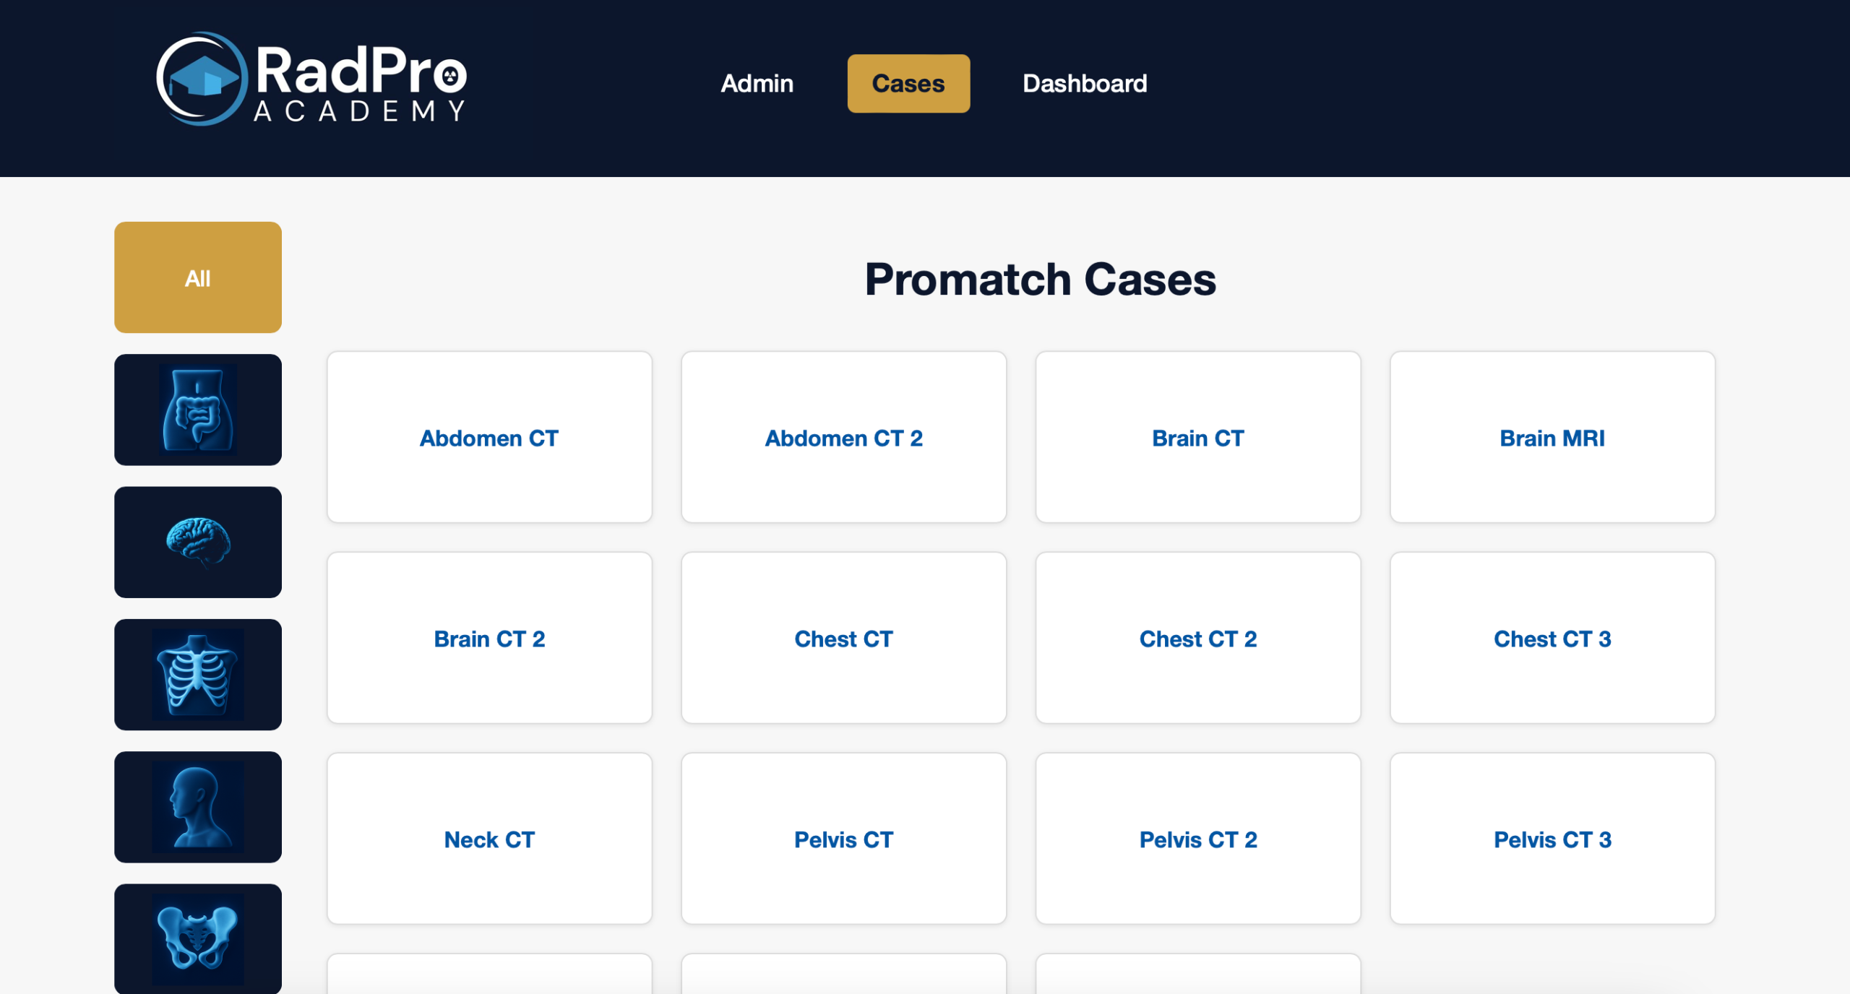Viewport: 1850px width, 994px height.
Task: Select the Pelvis CT 2 card
Action: point(1197,839)
